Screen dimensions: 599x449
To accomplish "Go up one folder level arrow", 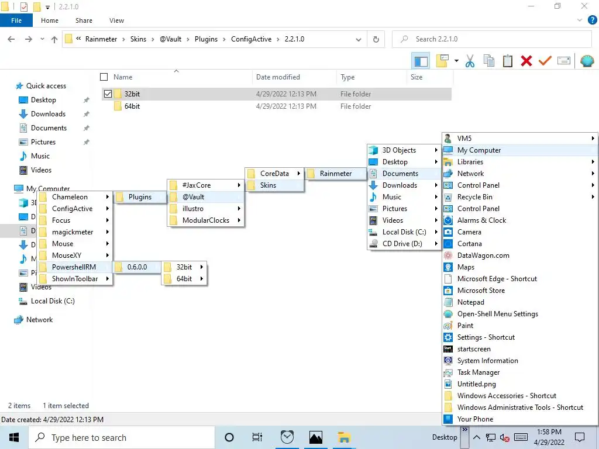I will coord(54,39).
